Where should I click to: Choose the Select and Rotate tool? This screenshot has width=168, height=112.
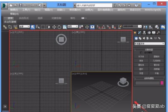(x=59, y=27)
